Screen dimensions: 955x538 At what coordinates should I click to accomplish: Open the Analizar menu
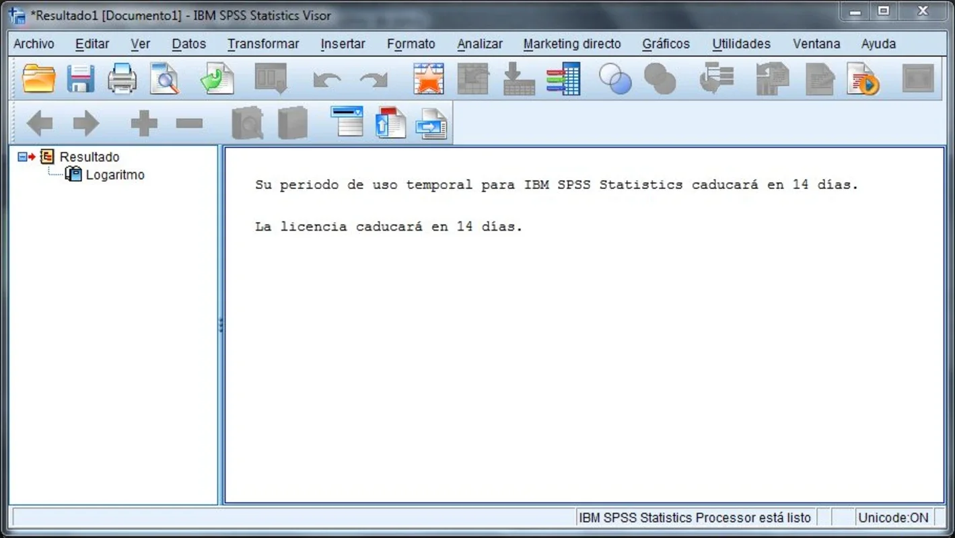tap(480, 44)
